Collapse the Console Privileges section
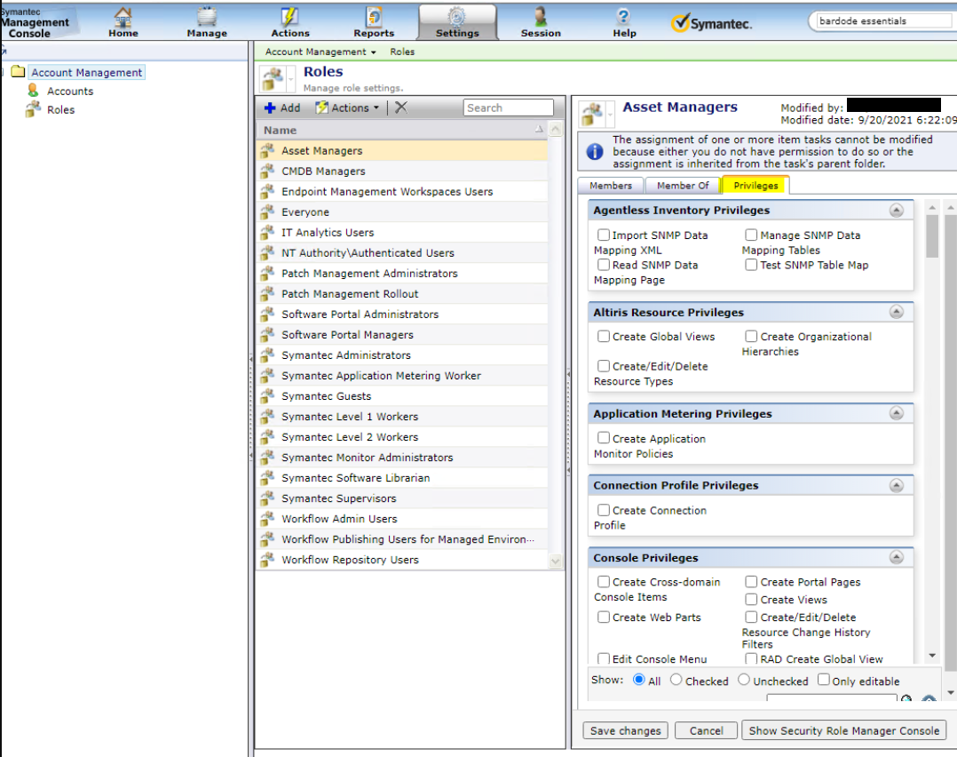 coord(896,558)
